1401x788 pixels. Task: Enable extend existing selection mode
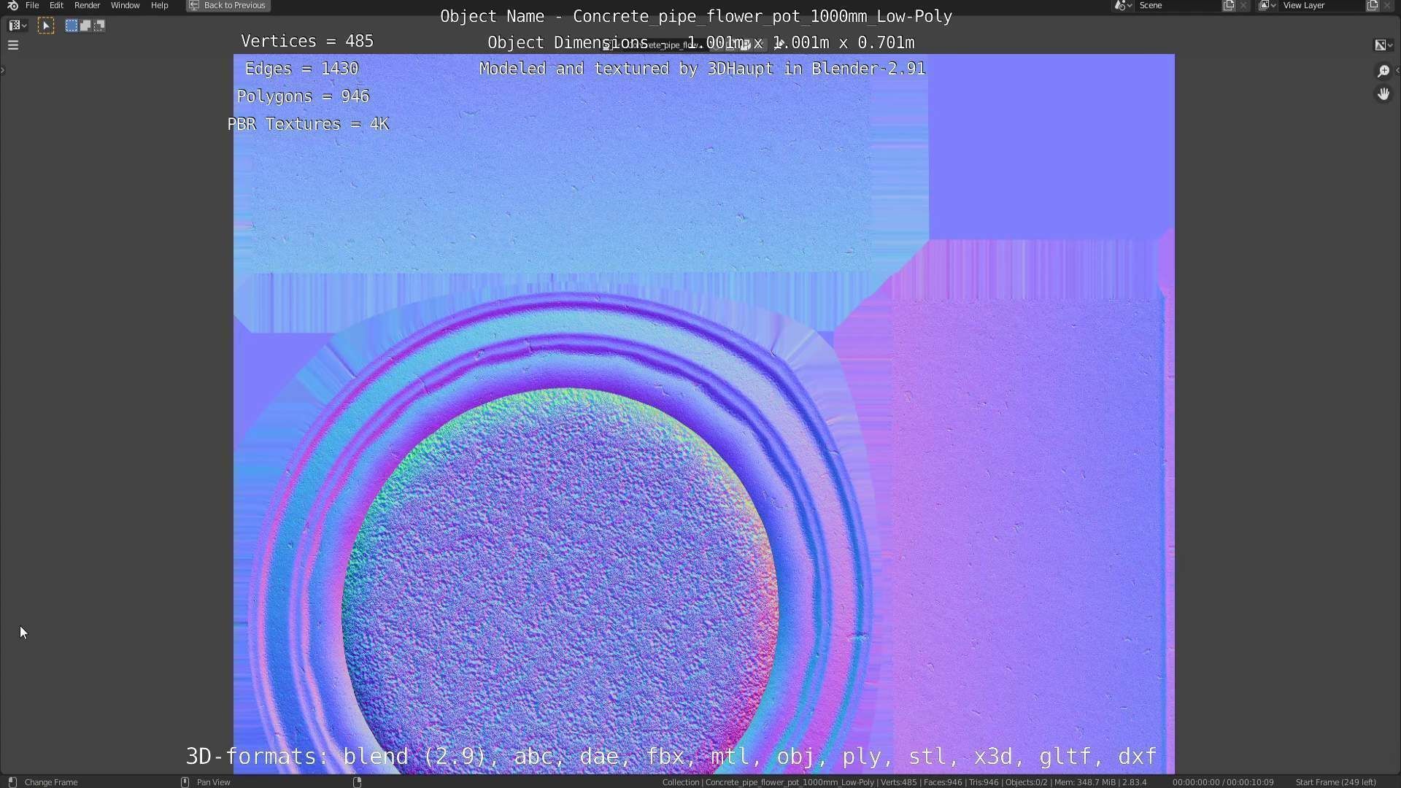coord(85,26)
